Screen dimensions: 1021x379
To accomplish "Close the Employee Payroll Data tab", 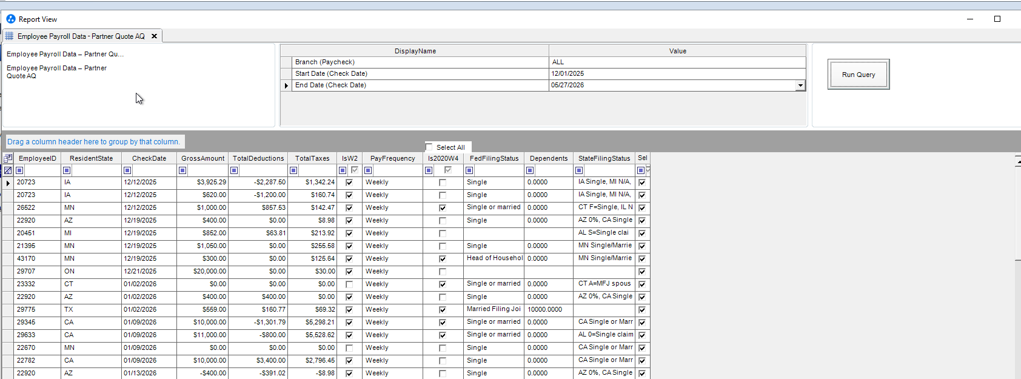I will (154, 36).
